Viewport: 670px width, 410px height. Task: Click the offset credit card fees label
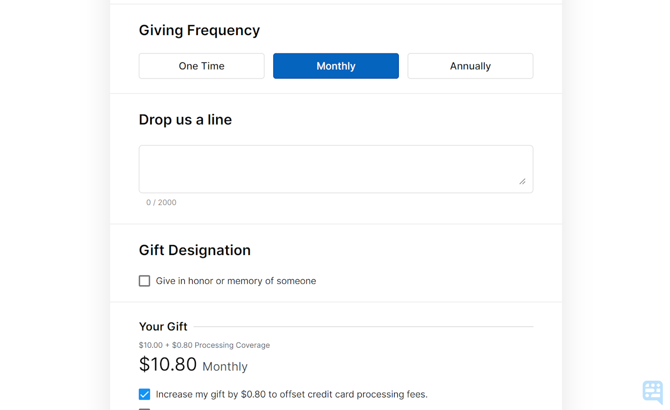click(x=291, y=394)
